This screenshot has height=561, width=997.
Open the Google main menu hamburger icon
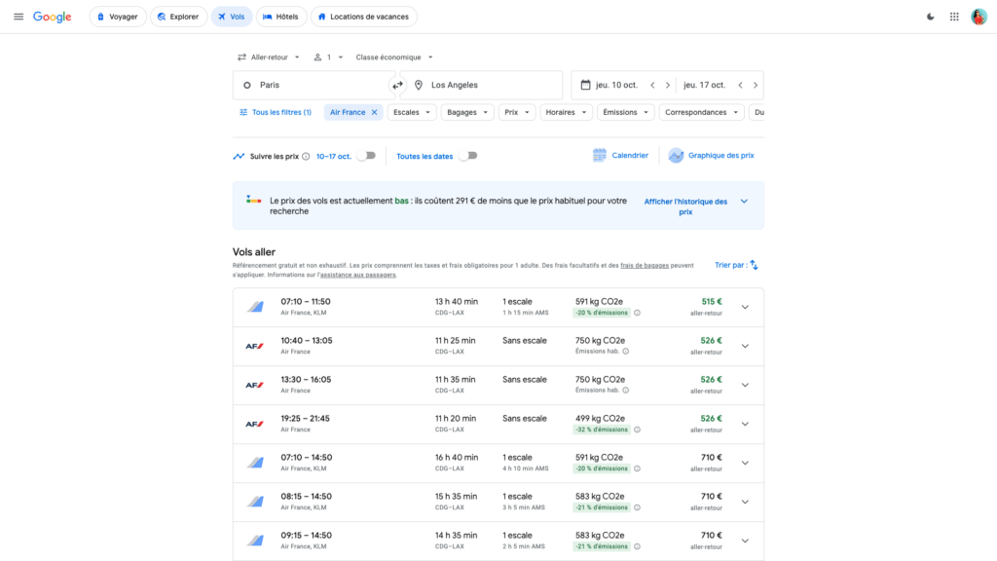18,17
